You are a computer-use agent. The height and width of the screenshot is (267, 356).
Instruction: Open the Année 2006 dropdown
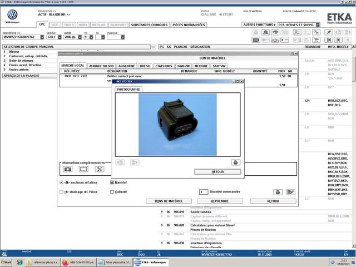point(80,37)
